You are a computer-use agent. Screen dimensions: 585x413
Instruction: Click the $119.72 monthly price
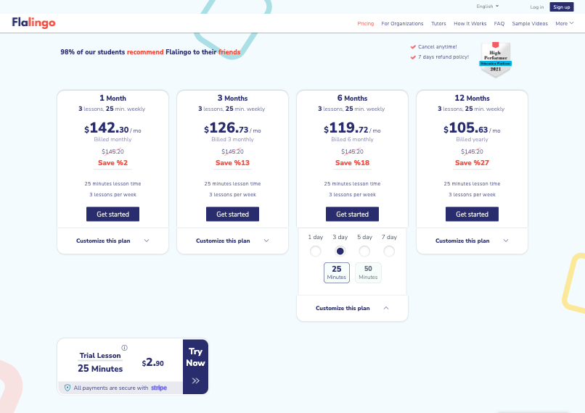pyautogui.click(x=352, y=128)
